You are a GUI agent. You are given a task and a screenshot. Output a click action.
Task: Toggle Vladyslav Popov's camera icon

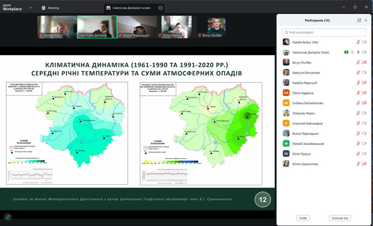(x=364, y=113)
